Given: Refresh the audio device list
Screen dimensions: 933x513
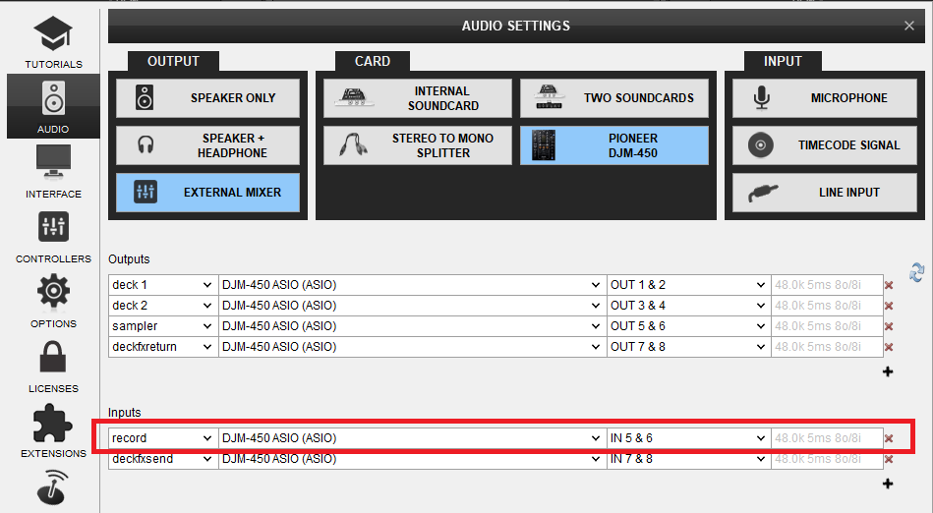Looking at the screenshot, I should (917, 272).
